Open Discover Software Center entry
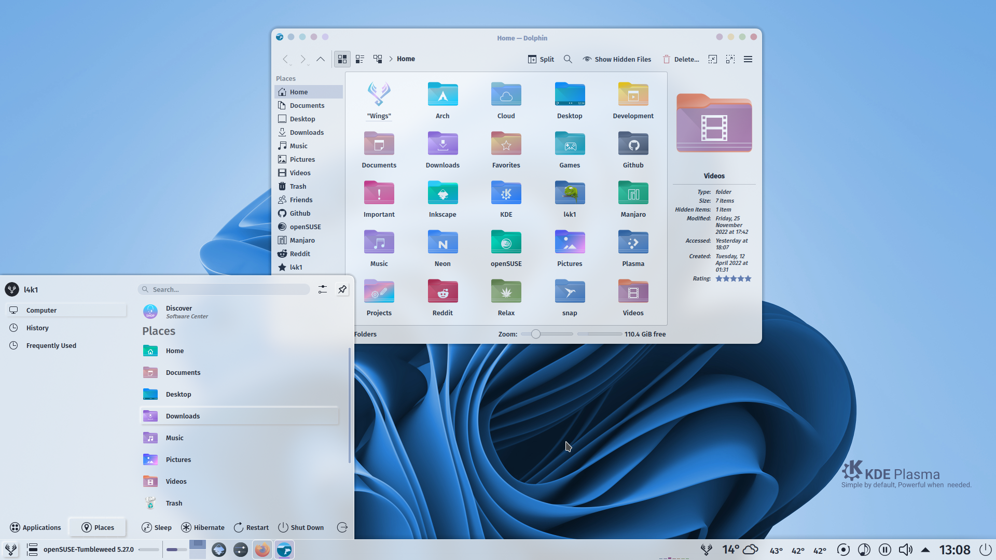996x560 pixels. (240, 312)
